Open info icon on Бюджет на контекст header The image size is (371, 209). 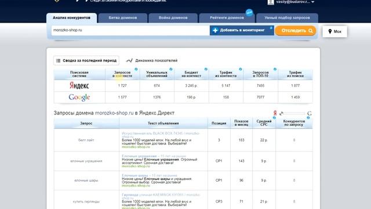pos(206,69)
